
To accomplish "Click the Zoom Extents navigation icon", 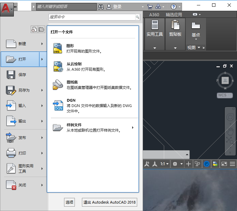I will click(x=230, y=141).
